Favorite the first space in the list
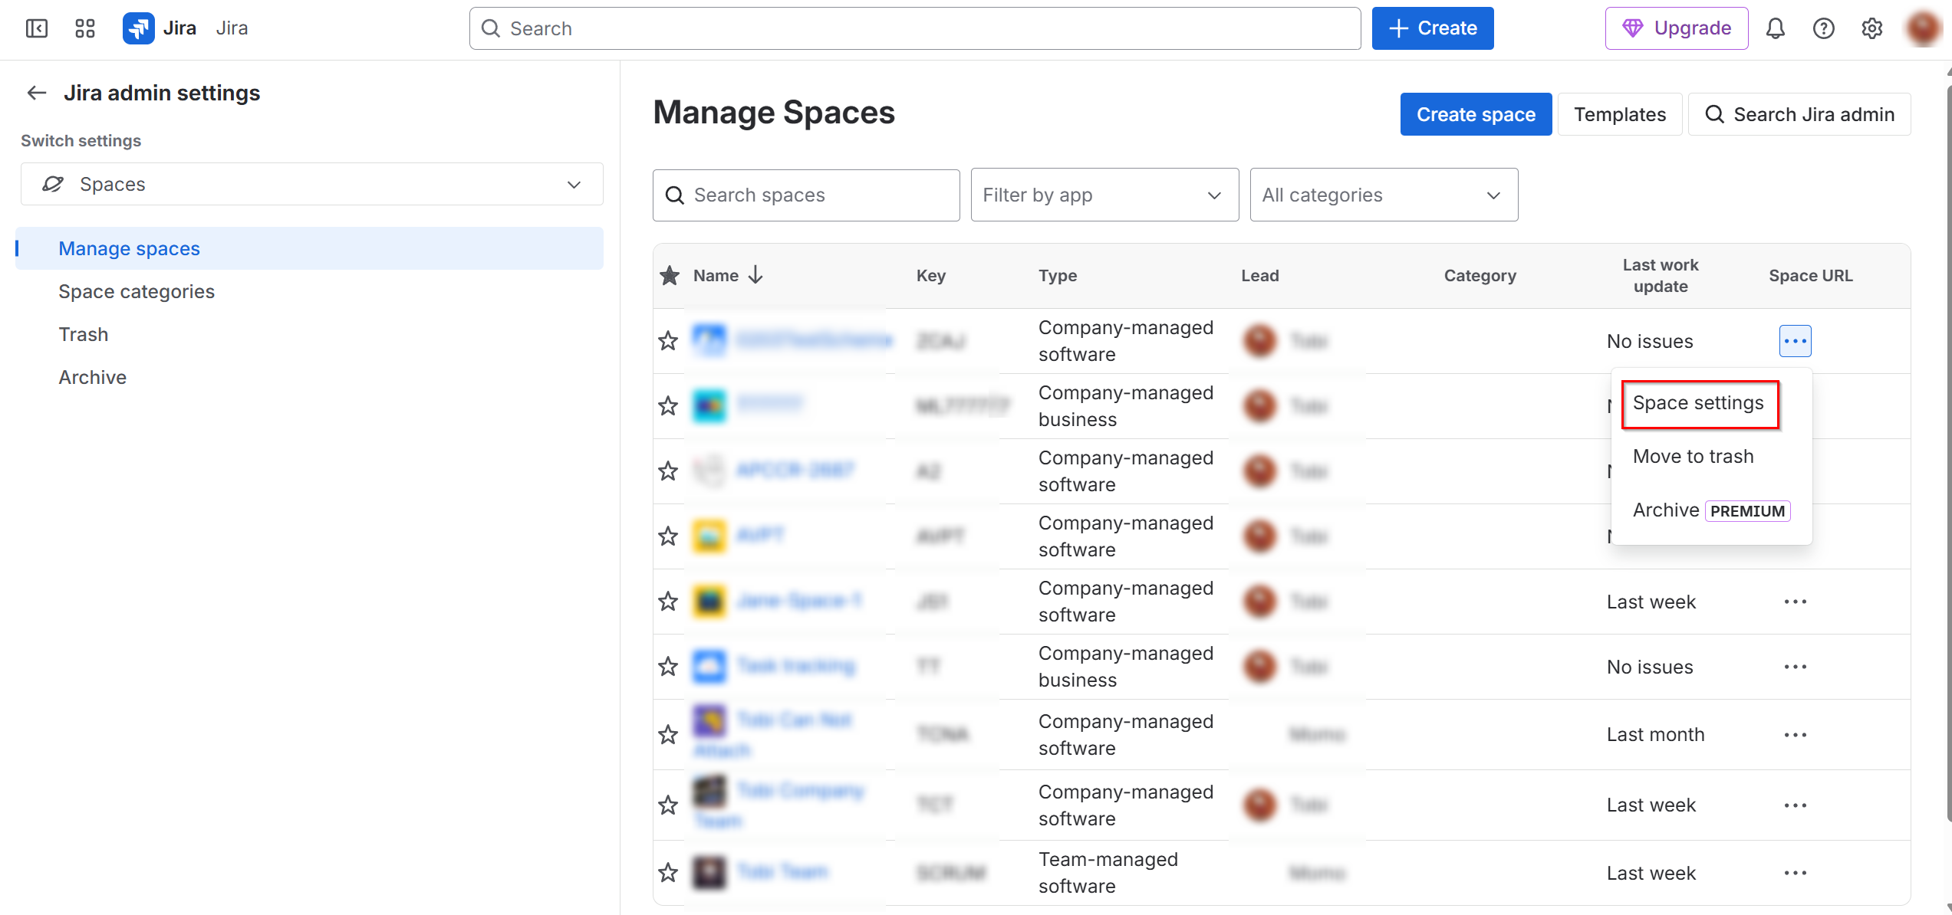 click(668, 340)
